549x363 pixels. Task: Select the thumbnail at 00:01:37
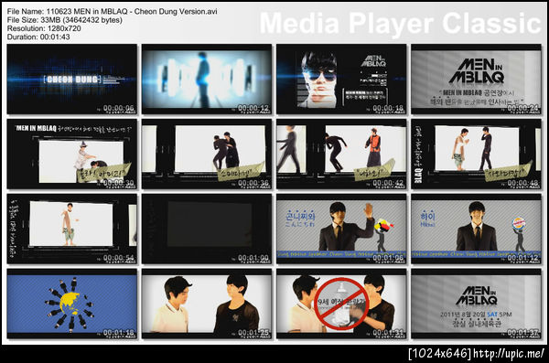(x=476, y=304)
